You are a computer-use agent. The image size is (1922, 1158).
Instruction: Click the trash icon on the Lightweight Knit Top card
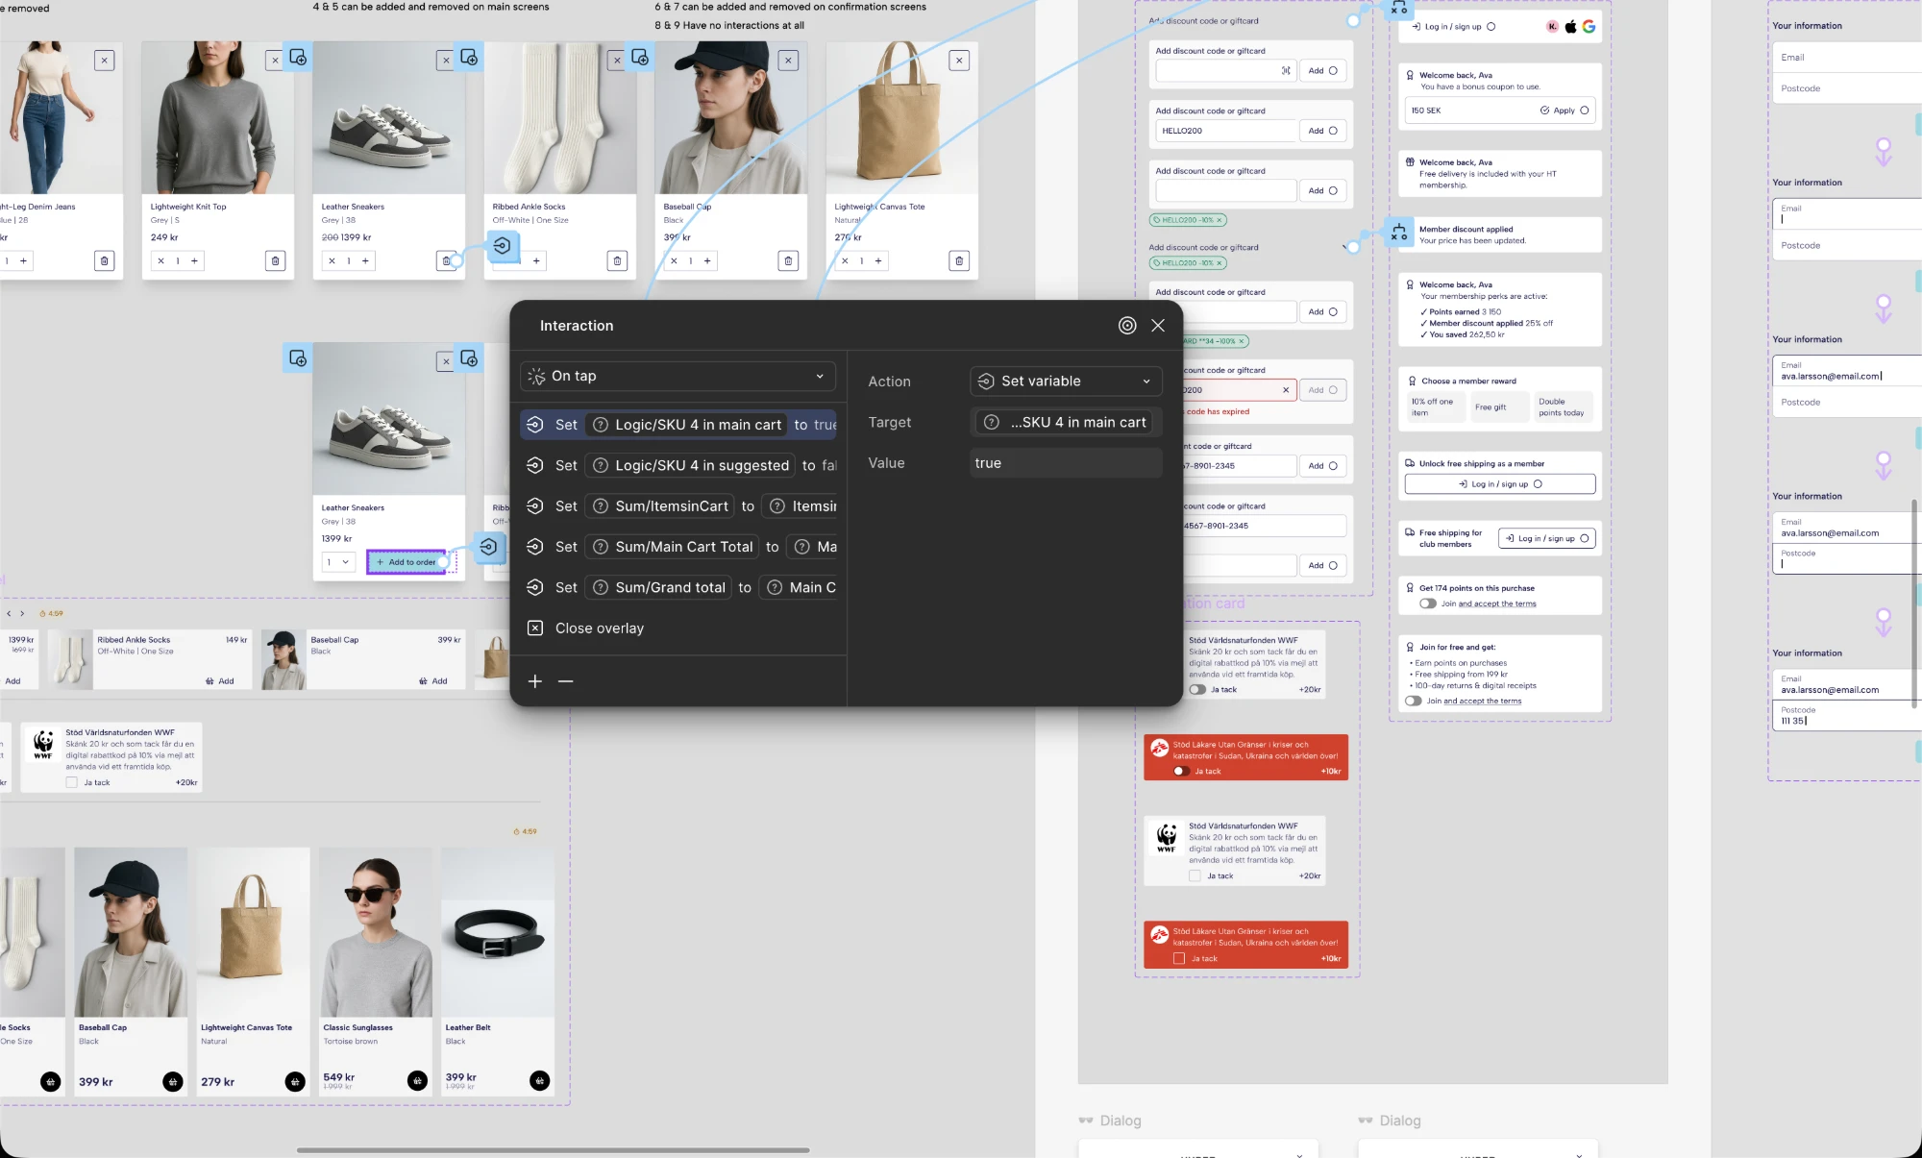(x=275, y=260)
